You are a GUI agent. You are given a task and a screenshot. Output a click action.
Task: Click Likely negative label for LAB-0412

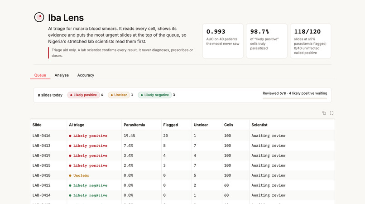click(x=88, y=185)
